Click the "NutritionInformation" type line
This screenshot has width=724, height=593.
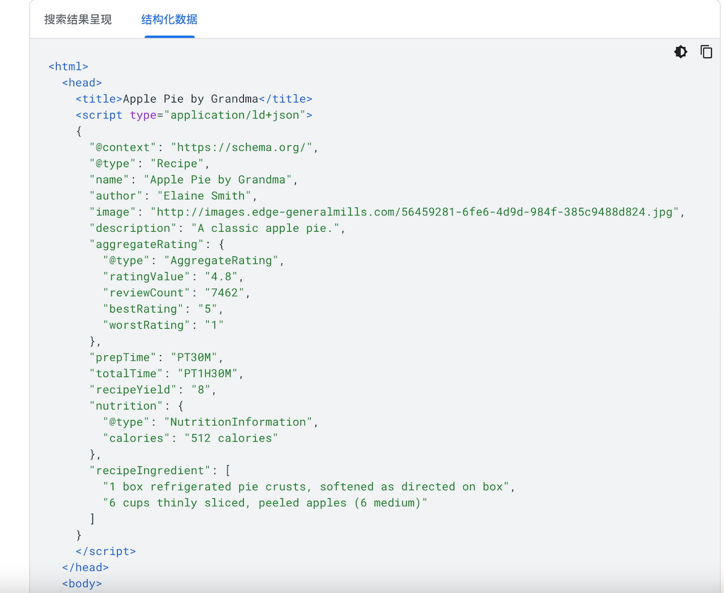click(x=211, y=422)
